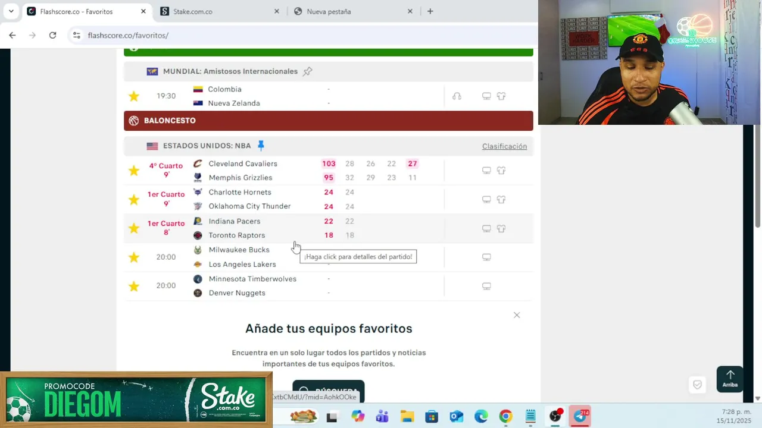Unfavorite the Cleveland Cavaliers game star
Image resolution: width=762 pixels, height=428 pixels.
134,171
